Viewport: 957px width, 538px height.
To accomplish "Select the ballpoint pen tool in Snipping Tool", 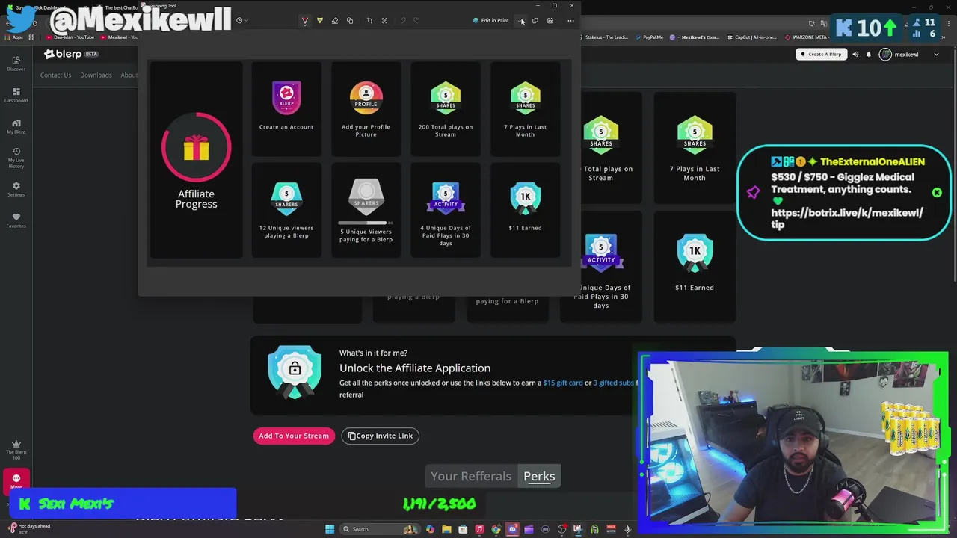I will click(x=304, y=21).
